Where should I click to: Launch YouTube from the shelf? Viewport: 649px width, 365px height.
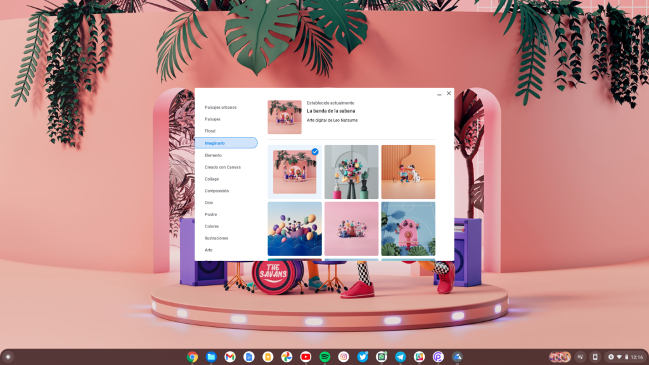[305, 357]
